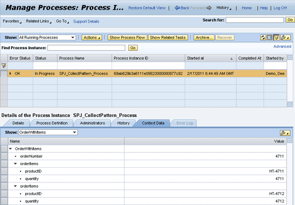Switch to the Process Definition tab

pos(52,122)
